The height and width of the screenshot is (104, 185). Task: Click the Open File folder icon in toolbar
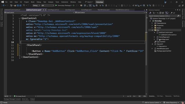tap(15, 5)
